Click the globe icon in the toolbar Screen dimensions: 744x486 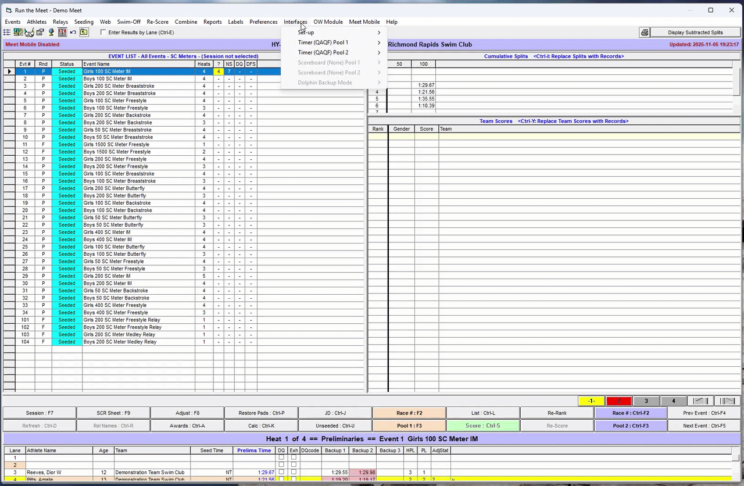(51, 33)
